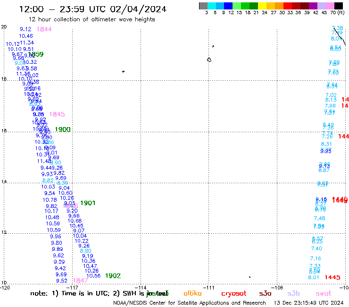This screenshot has height=307, width=349.
Task: Click the lavender legend color swatch
Action: pyautogui.click(x=321, y=6)
